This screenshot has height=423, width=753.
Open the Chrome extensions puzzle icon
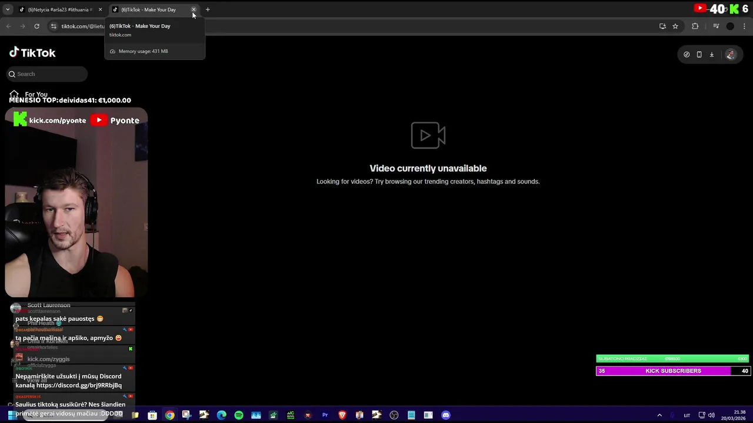[695, 26]
